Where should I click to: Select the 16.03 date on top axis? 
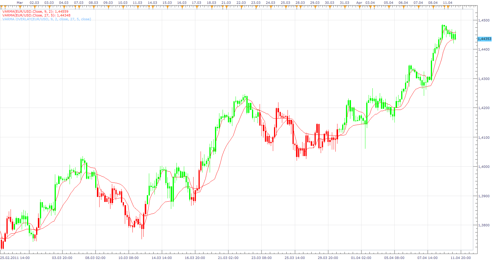tap(182, 3)
